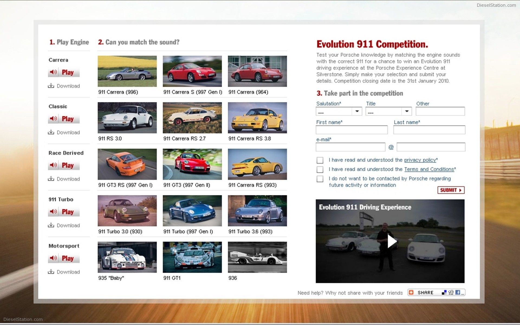This screenshot has width=520, height=325.
Task: Tick the privacy policy checkbox
Action: [x=320, y=160]
